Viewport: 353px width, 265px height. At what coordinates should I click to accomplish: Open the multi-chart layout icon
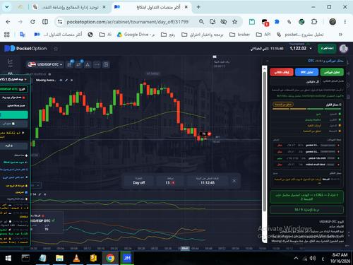[x=106, y=64]
